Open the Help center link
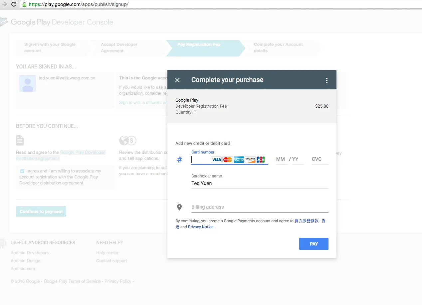This screenshot has width=422, height=305. pyautogui.click(x=107, y=253)
